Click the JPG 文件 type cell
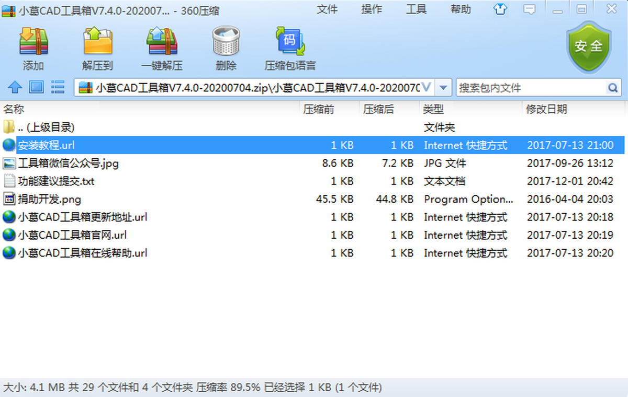The image size is (628, 397). coord(445,164)
